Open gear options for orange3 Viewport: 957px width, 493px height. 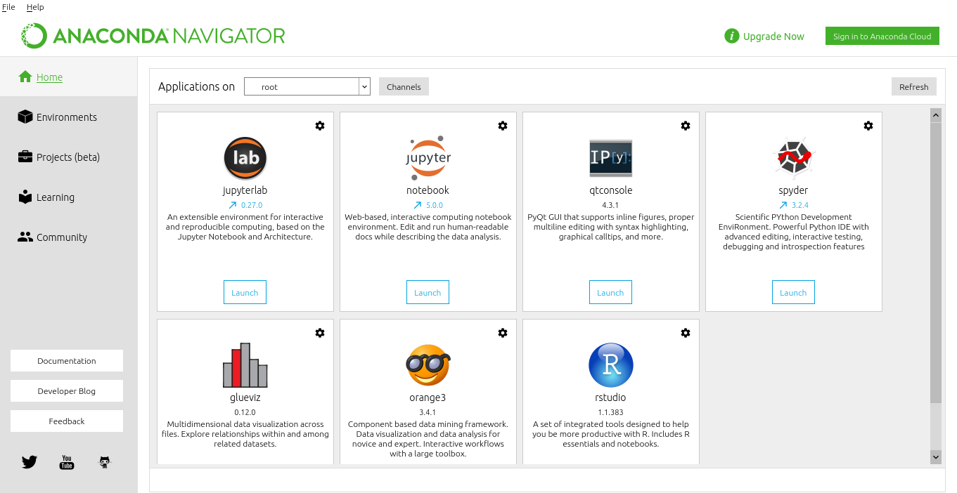click(503, 333)
